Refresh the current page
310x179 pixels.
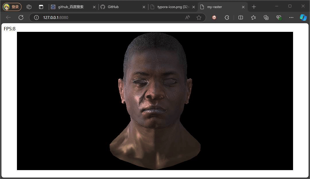click(x=21, y=17)
